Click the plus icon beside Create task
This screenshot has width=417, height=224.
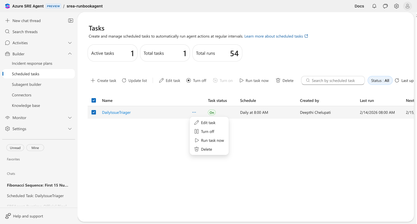[x=93, y=80]
